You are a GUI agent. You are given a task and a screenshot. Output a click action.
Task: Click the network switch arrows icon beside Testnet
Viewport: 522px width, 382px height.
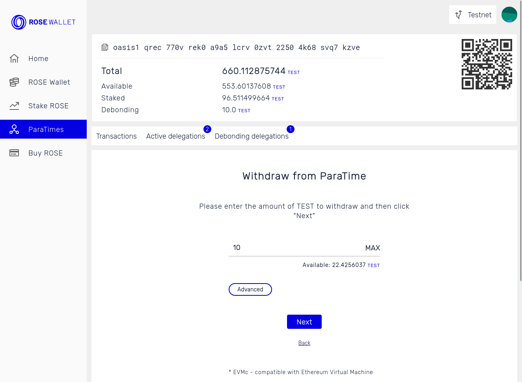click(x=458, y=15)
